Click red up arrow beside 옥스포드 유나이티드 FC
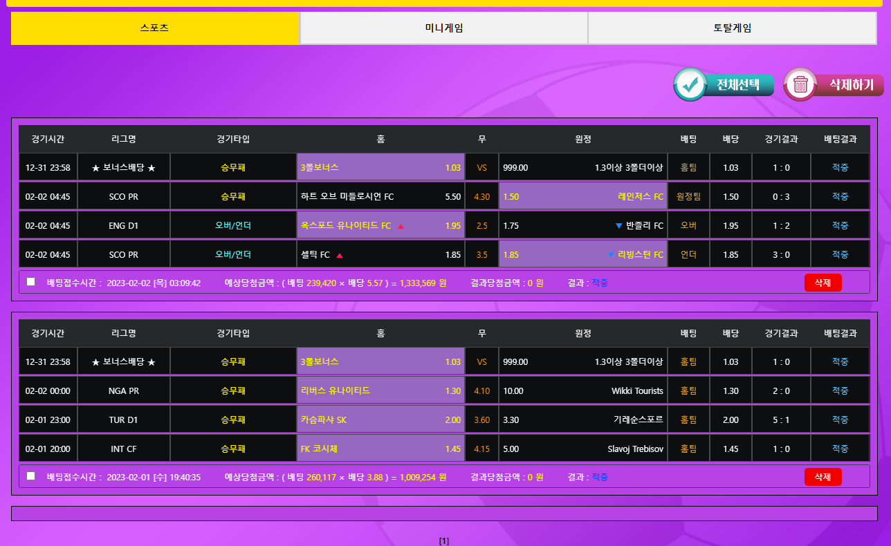Screen dimensions: 891x546 (401, 226)
